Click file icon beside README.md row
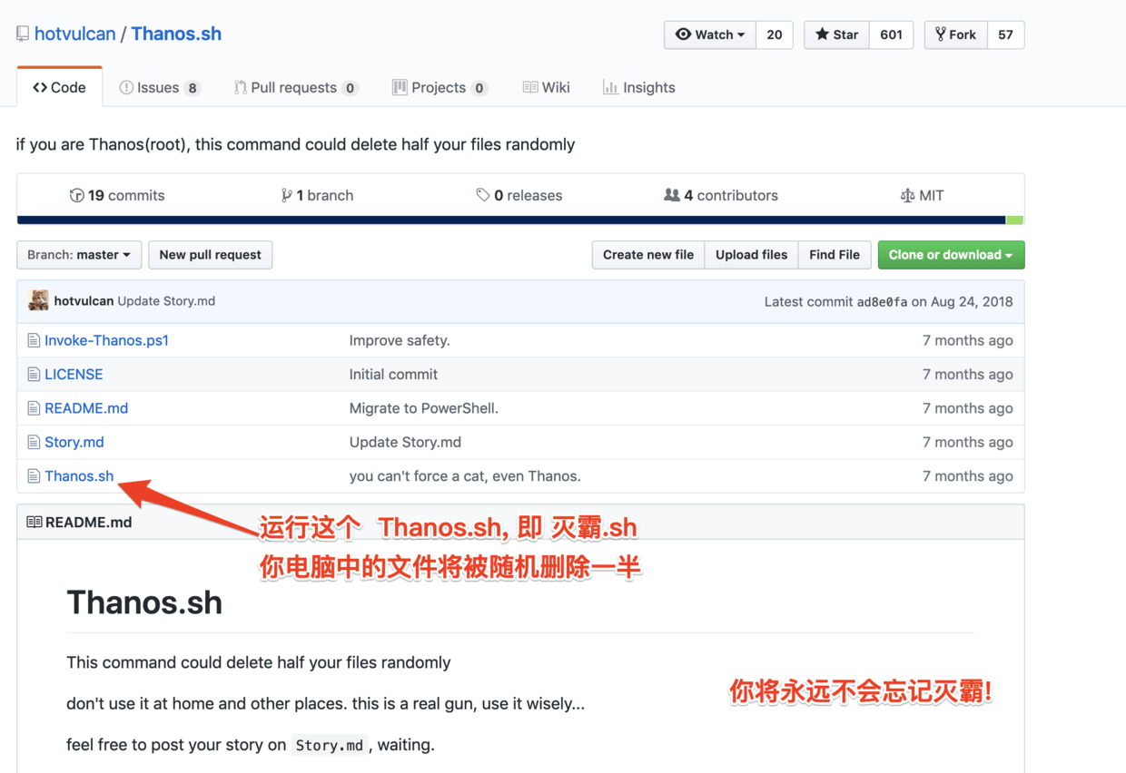 [x=34, y=408]
